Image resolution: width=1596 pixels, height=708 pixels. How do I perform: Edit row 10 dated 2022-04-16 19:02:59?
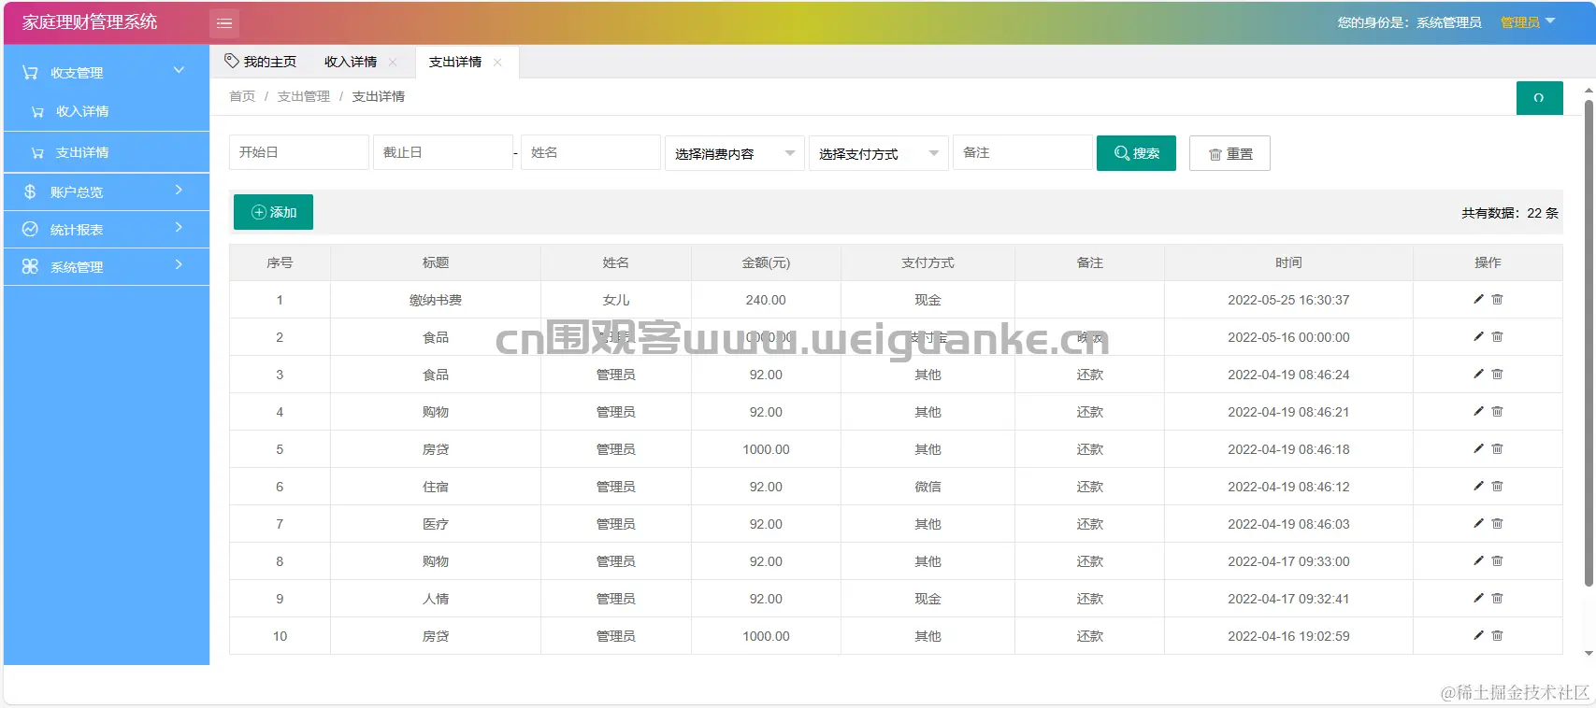pyautogui.click(x=1478, y=635)
